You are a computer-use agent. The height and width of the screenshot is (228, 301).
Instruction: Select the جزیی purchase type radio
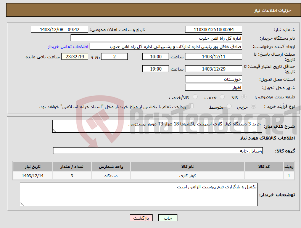[x=253, y=106]
